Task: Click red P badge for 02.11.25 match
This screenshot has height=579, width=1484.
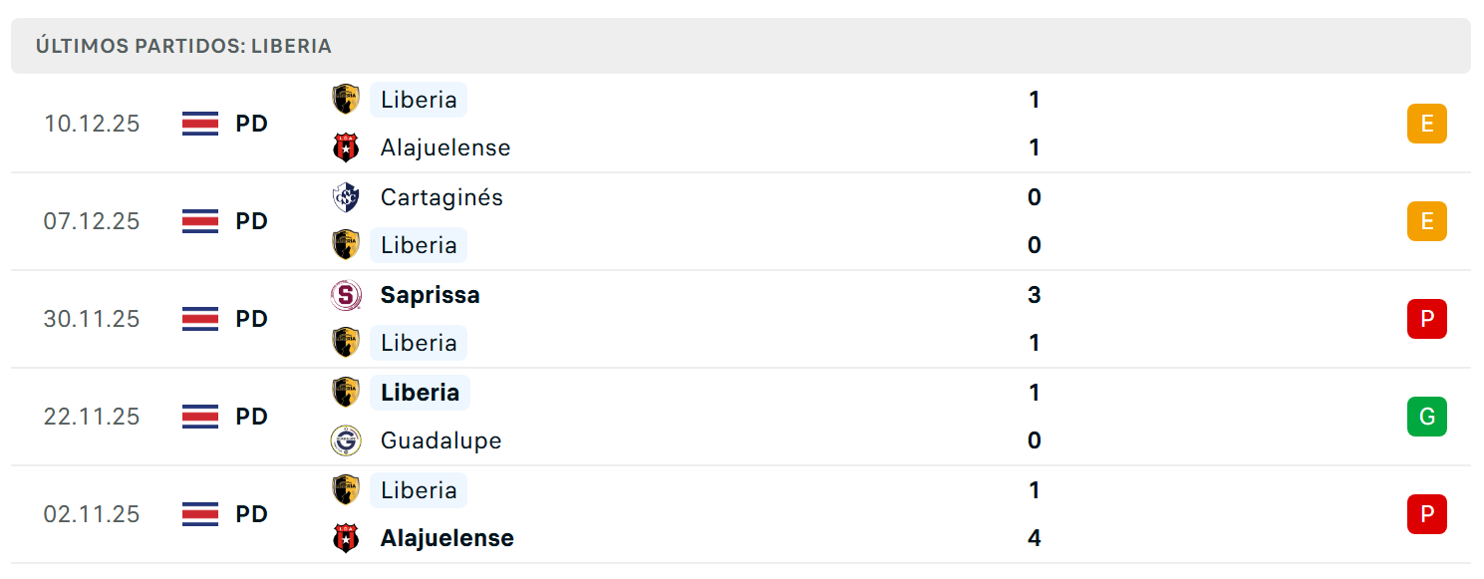Action: coord(1426,514)
